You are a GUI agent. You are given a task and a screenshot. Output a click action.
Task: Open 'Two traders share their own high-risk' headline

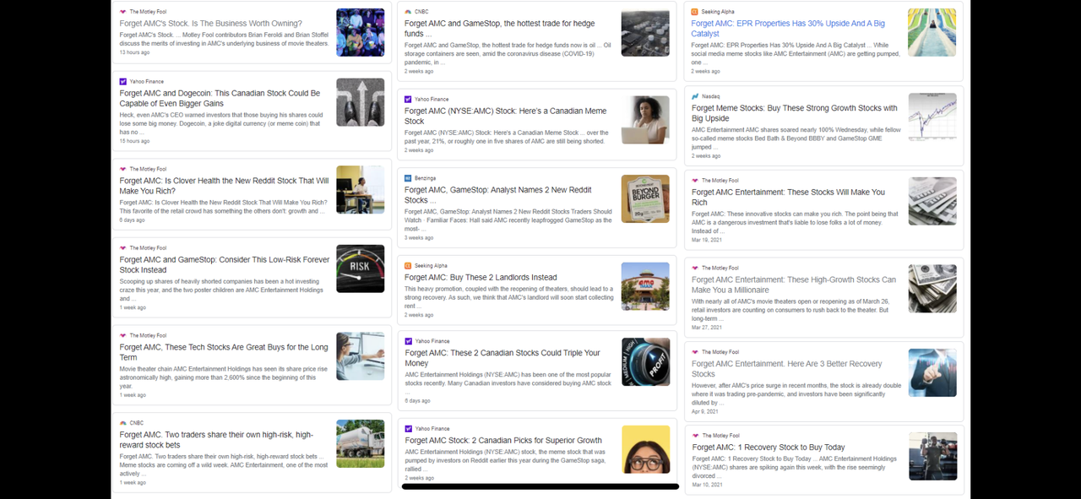[x=216, y=440]
